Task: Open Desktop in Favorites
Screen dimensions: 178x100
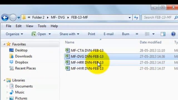Action: pos(21,50)
